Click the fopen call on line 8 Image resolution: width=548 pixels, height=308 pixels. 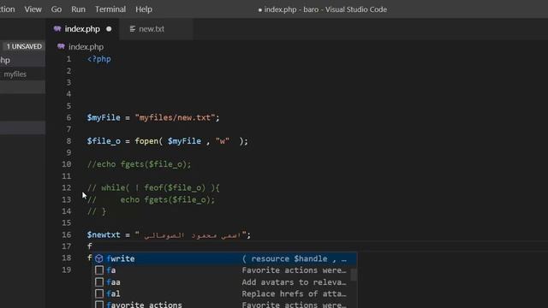point(146,141)
